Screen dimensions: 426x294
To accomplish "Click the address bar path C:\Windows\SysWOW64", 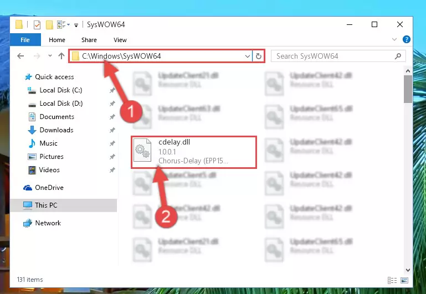I will tap(121, 56).
